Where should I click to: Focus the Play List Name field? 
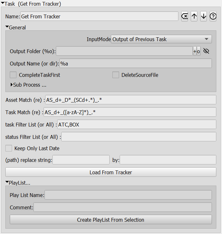pos(128,195)
